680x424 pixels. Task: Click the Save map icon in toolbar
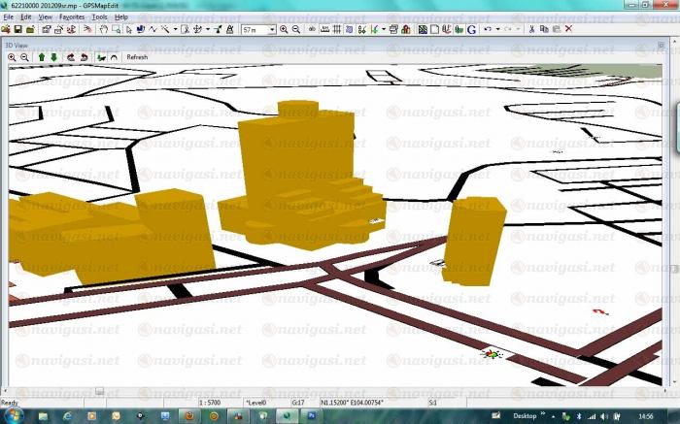(x=17, y=29)
